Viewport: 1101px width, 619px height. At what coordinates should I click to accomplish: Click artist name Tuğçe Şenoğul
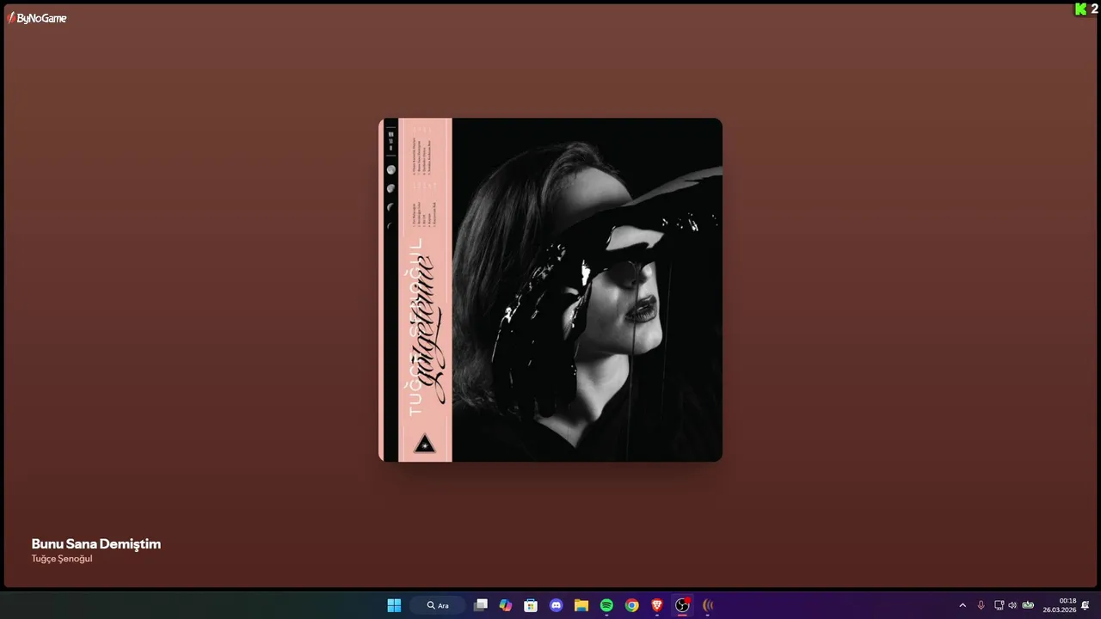coord(62,559)
